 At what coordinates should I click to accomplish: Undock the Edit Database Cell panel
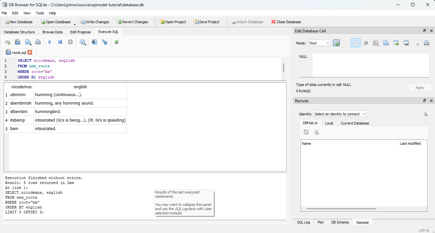(x=425, y=31)
